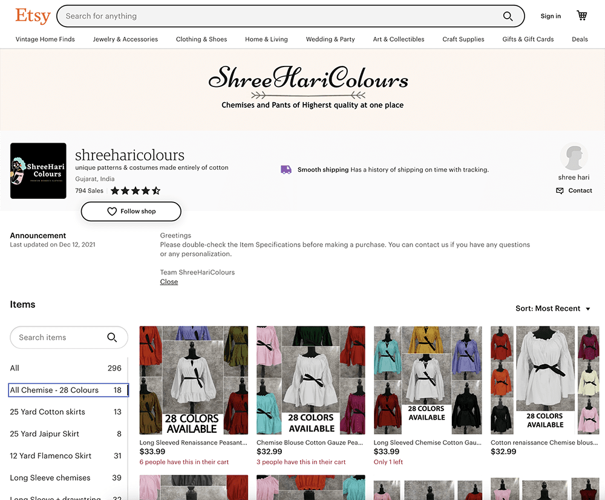Select the All items section
Screen dimensions: 605x500
[x=65, y=368]
